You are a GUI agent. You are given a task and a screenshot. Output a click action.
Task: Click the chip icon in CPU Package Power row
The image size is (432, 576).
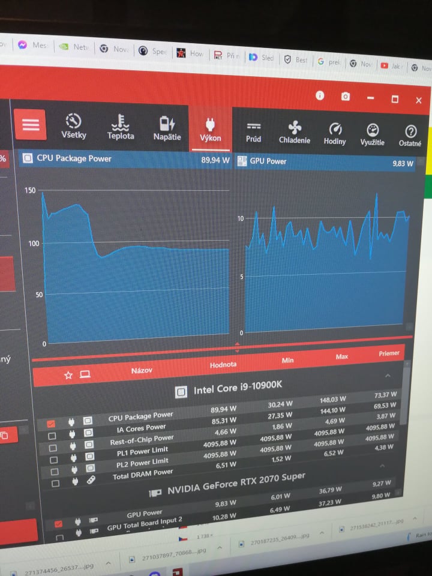pyautogui.click(x=88, y=421)
